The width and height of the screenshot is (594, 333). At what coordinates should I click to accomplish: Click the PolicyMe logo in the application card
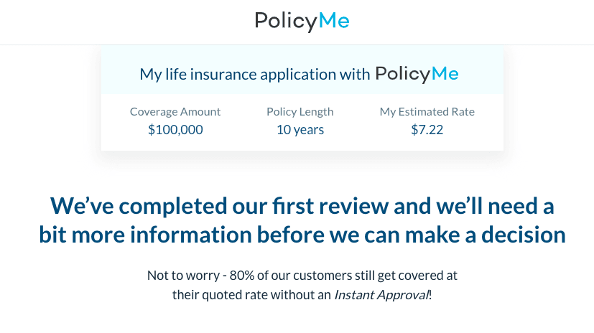click(x=417, y=74)
